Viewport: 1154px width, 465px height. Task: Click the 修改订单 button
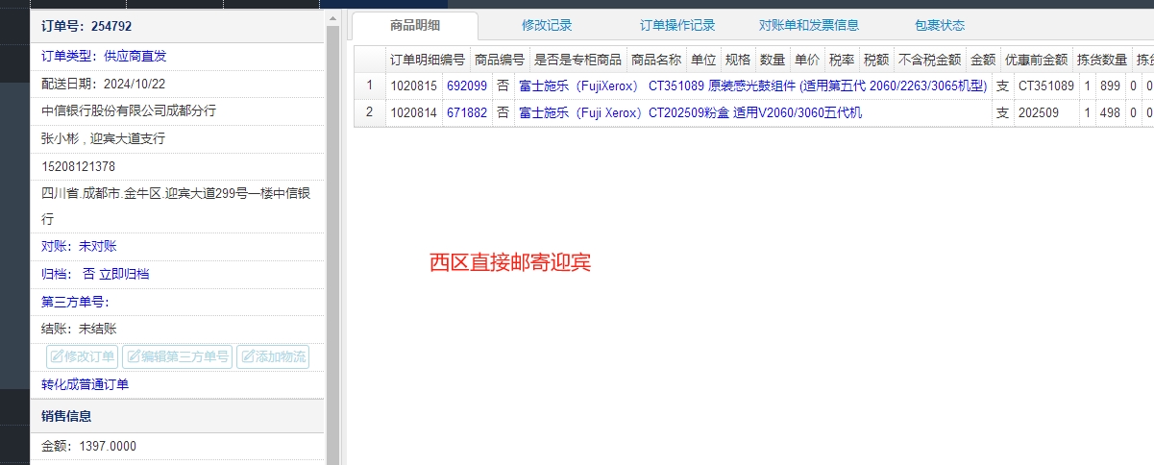[x=83, y=357]
